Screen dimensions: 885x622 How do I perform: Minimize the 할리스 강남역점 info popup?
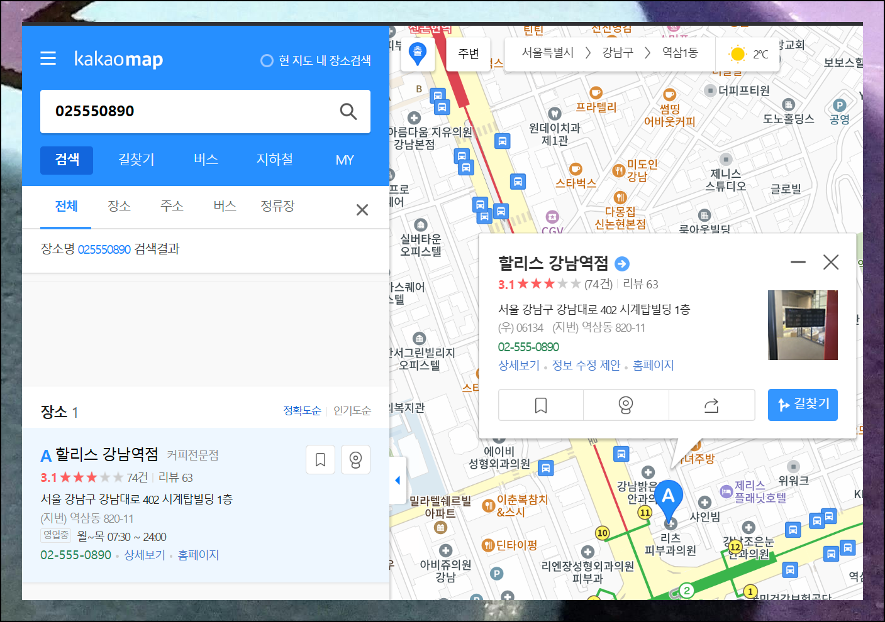tap(798, 262)
